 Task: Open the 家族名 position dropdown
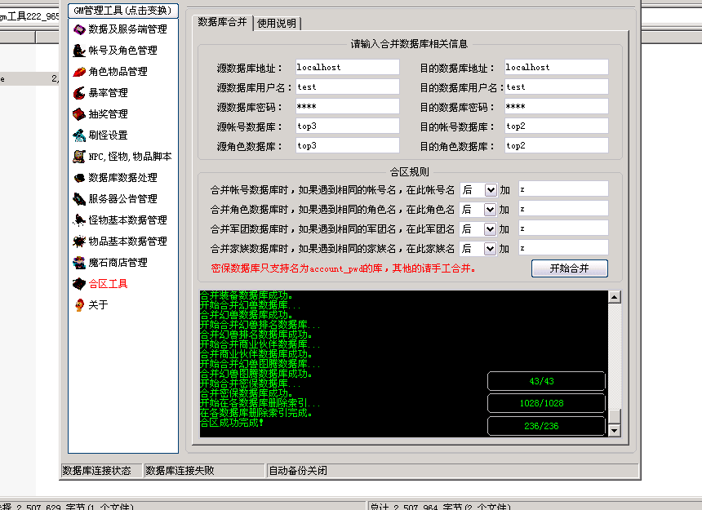[491, 249]
